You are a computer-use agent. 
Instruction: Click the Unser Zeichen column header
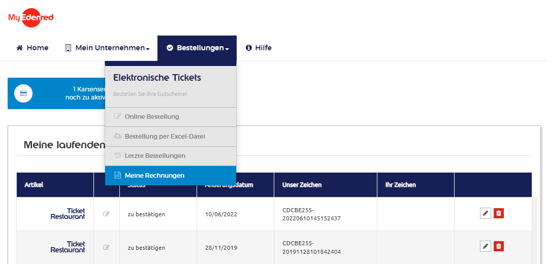click(x=302, y=185)
